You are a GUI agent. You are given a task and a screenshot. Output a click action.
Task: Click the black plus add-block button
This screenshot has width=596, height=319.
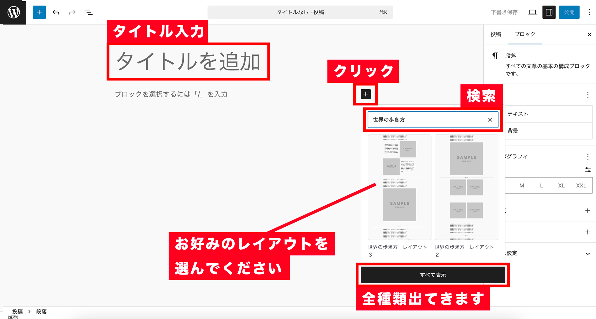tap(365, 94)
